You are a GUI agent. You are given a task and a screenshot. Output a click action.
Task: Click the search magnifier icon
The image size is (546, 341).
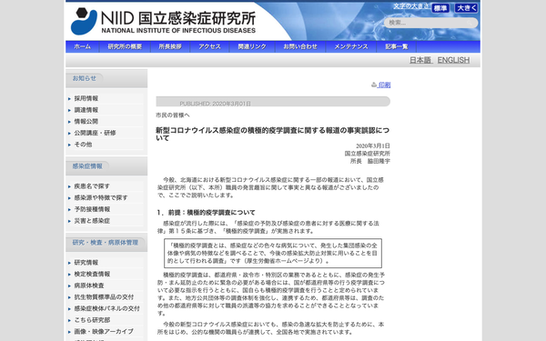click(x=470, y=23)
